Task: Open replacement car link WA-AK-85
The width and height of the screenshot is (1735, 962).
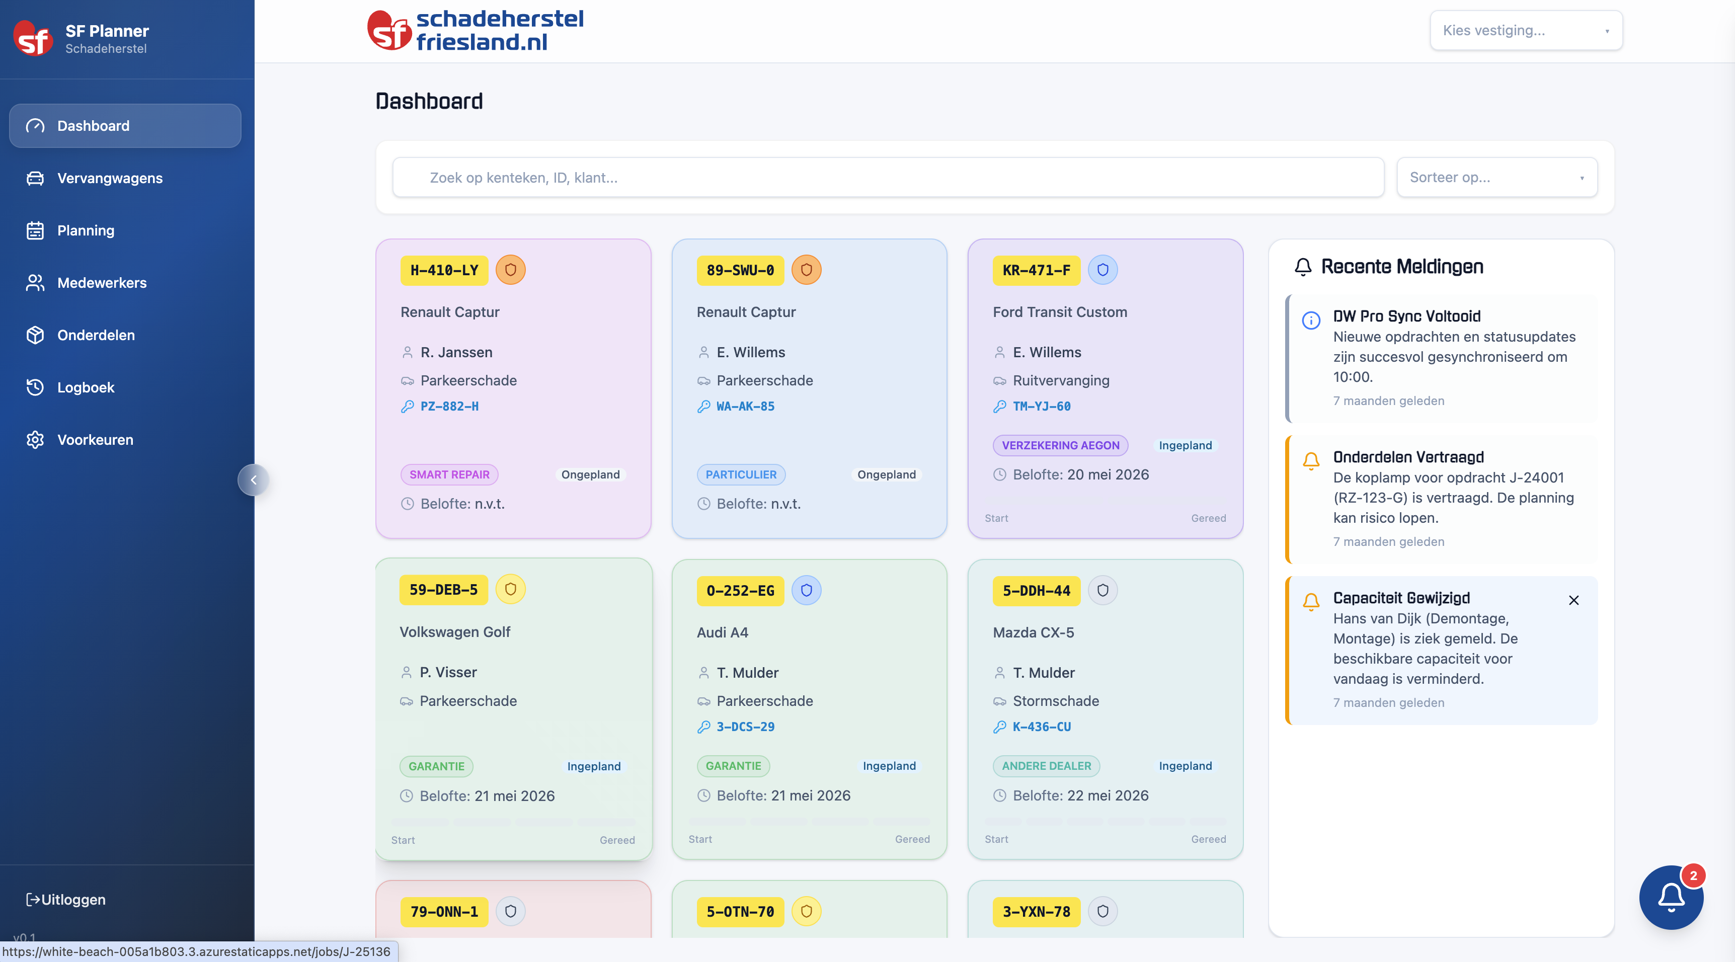Action: (745, 406)
